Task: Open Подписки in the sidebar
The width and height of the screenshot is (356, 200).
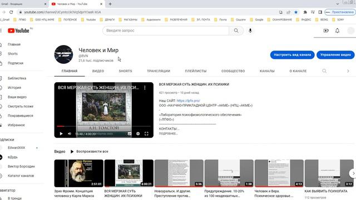Action: coord(16,63)
